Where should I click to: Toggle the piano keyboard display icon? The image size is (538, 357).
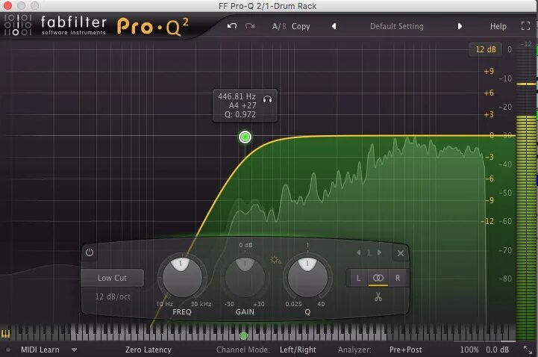coord(6,334)
